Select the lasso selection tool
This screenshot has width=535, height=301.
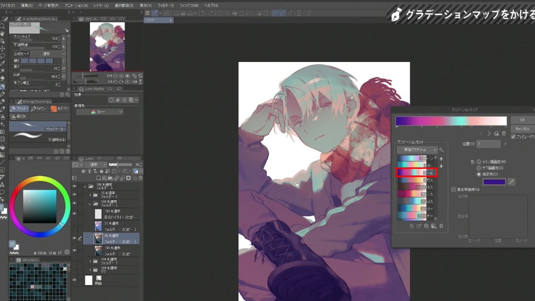click(3, 56)
